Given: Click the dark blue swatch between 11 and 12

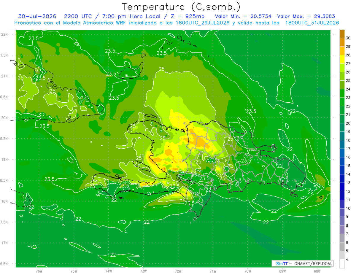Looking at the screenshot, I should coord(342,195).
